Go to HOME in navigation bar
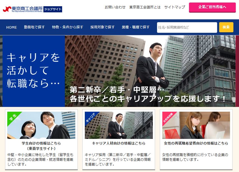This screenshot has height=172, width=239. pyautogui.click(x=11, y=27)
